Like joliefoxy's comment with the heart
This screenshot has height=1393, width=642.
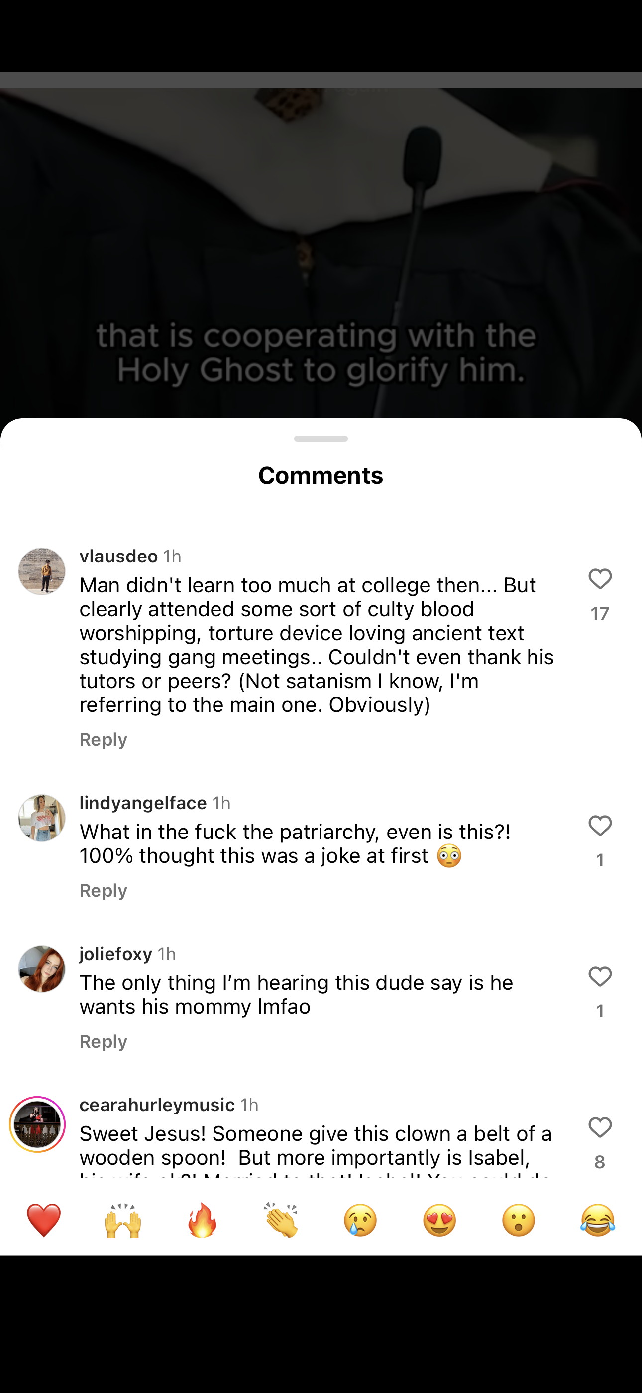(600, 976)
